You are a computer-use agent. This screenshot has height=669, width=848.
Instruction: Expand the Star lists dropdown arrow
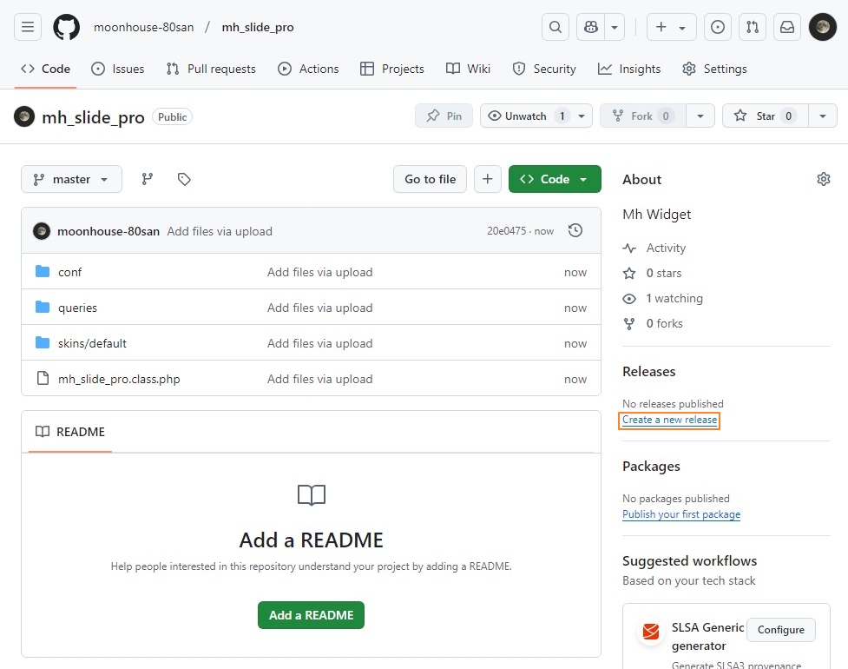click(x=823, y=116)
